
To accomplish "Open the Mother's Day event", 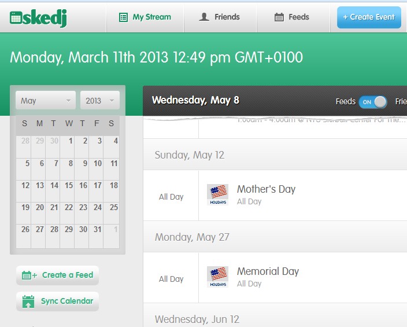I will (x=266, y=189).
